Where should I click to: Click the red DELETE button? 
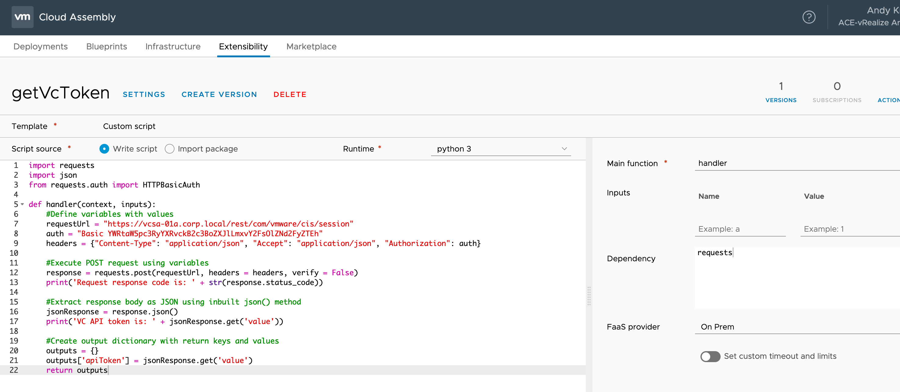tap(290, 94)
